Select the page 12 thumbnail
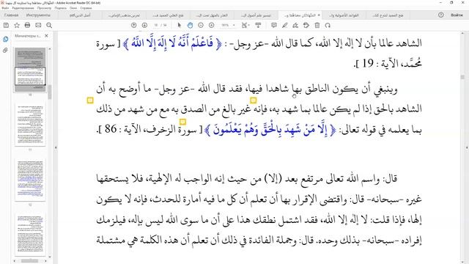The height and width of the screenshot is (264, 469). (x=30, y=180)
